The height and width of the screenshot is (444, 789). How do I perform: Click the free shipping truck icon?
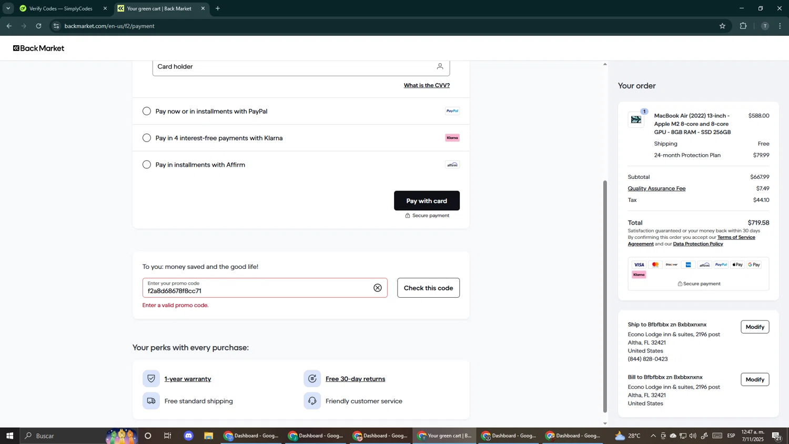coord(151,401)
